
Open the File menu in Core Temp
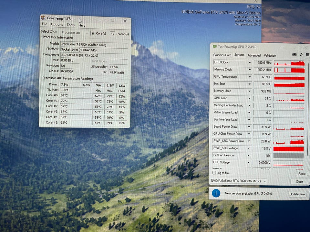click(45, 24)
